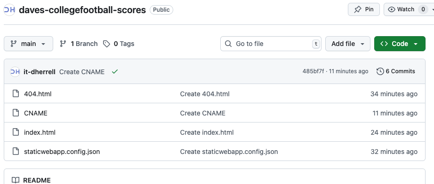Click 24 minutes ago timestamp for index.html
Screen dimensions: 434x184
(x=394, y=132)
